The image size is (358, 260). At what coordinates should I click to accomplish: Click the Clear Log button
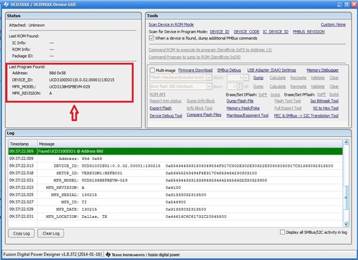click(x=51, y=233)
